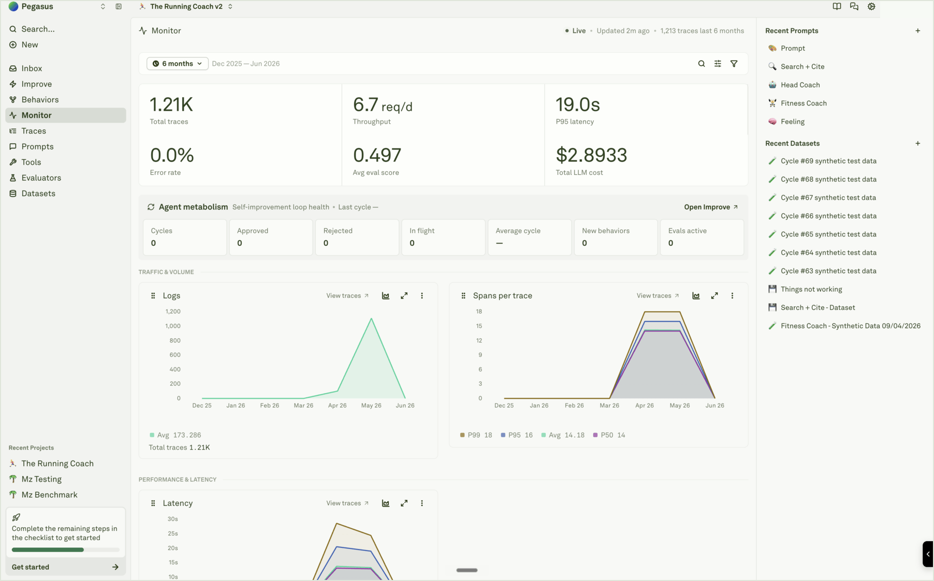934x581 pixels.
Task: Click the Agent metabolism refresh icon
Action: point(151,207)
